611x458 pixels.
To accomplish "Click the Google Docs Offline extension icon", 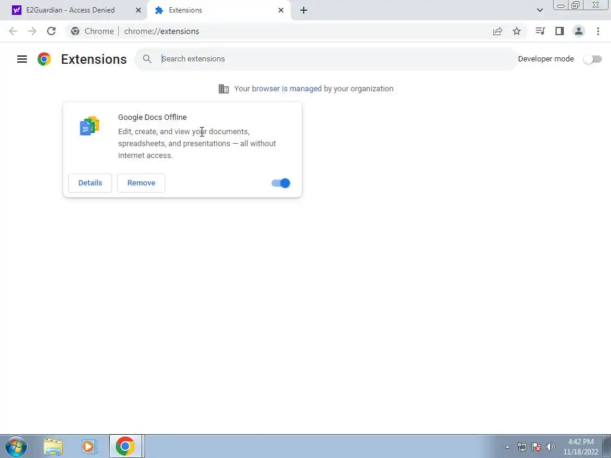I will (x=90, y=126).
